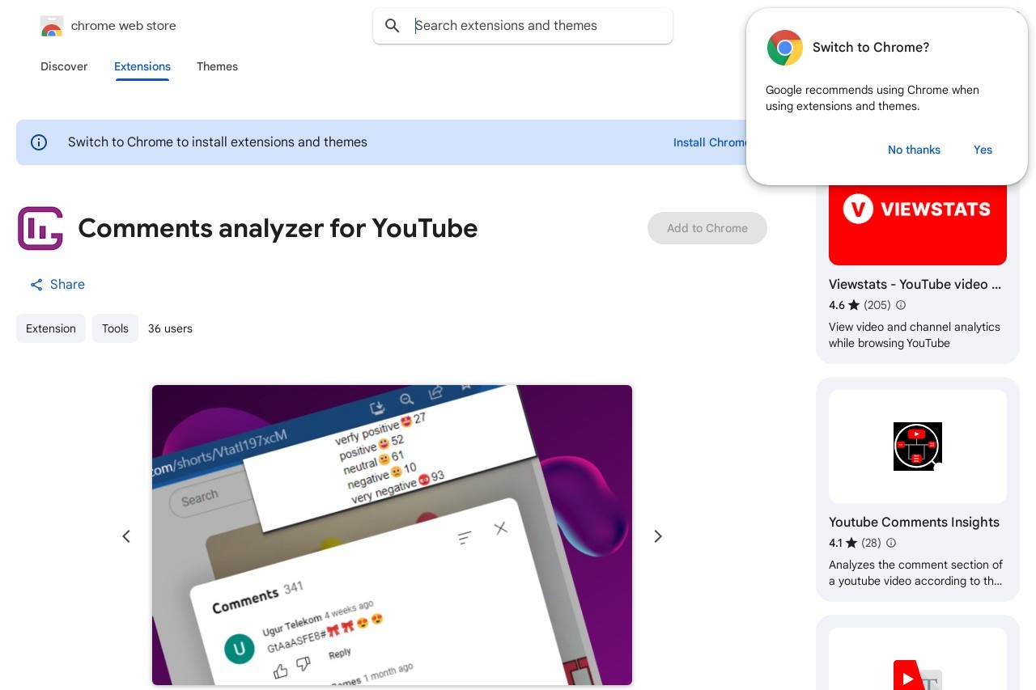Switch to the Themes tab
The image size is (1036, 690).
(217, 66)
